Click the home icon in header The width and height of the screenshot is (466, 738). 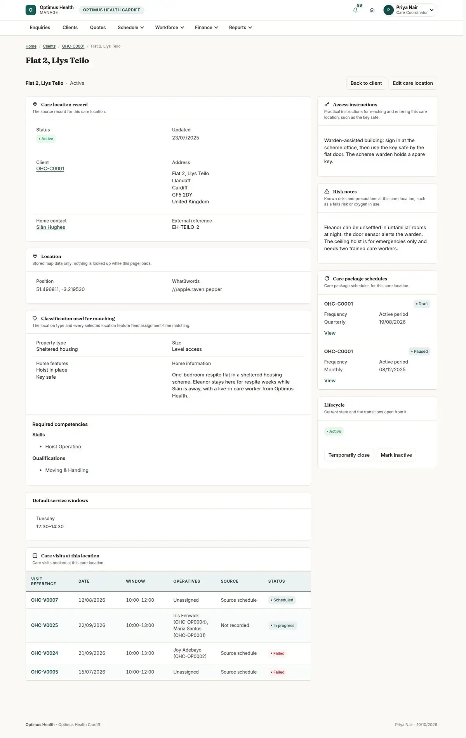click(x=372, y=10)
